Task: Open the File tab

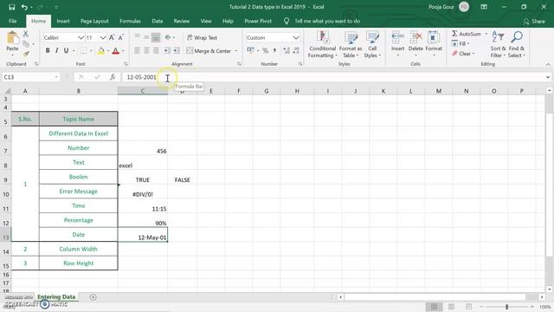Action: pos(13,21)
